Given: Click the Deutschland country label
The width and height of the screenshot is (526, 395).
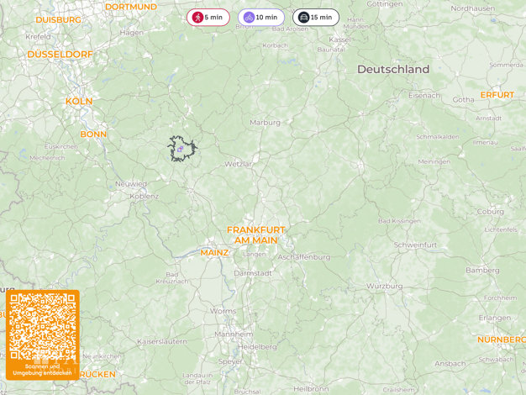Looking at the screenshot, I should [x=393, y=69].
